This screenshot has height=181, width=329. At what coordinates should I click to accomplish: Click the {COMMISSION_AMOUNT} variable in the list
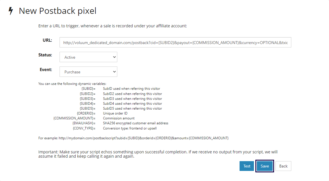(74, 118)
